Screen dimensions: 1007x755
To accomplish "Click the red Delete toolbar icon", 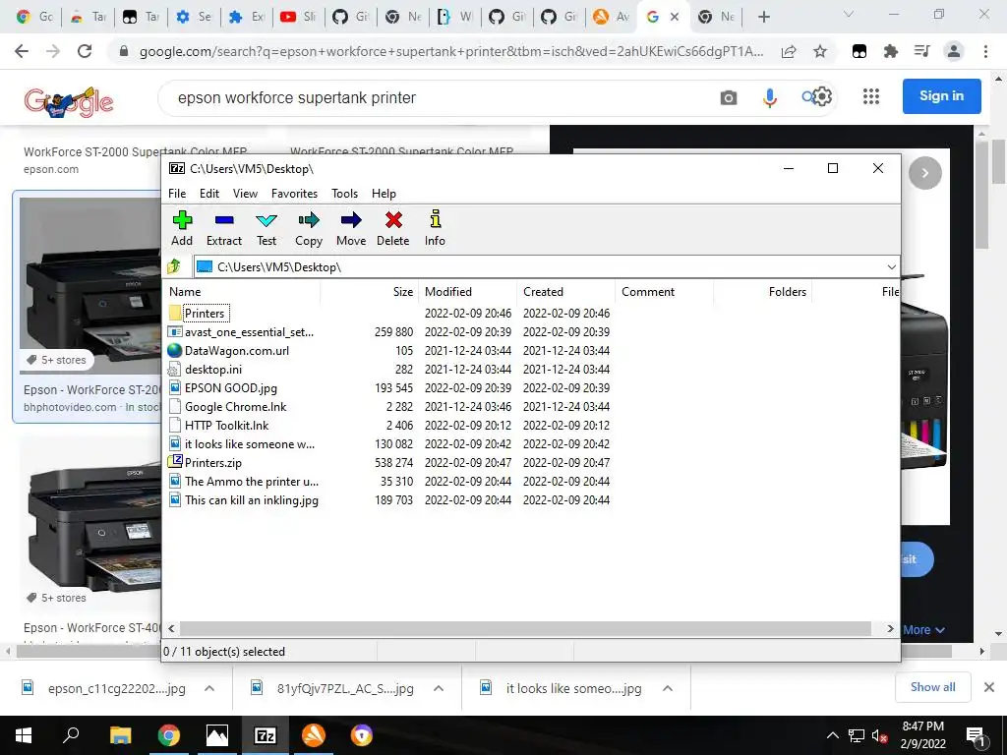I will (393, 228).
